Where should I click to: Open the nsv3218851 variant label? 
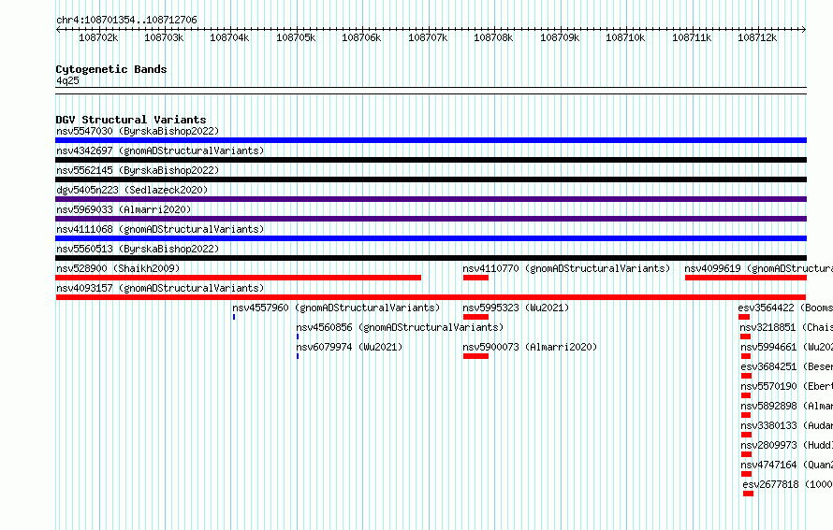click(786, 327)
